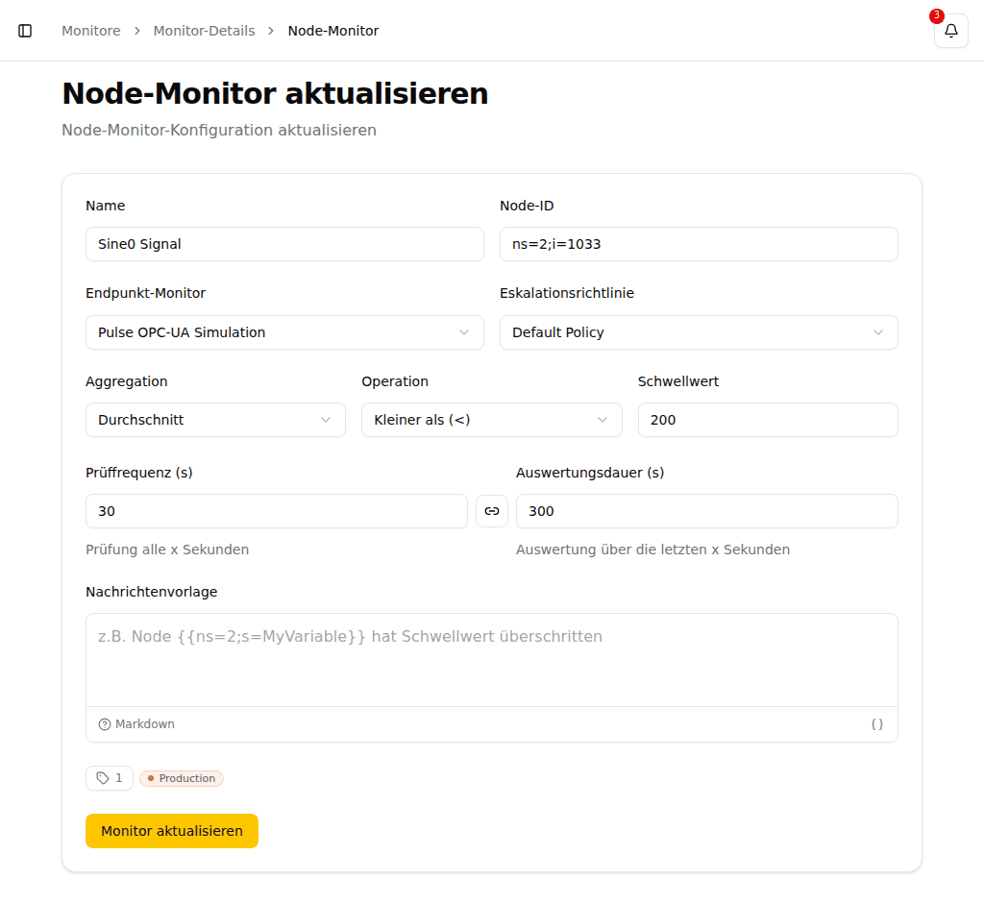Screen dimensions: 984x904
Task: Open the tag selector showing 1
Action: click(110, 778)
